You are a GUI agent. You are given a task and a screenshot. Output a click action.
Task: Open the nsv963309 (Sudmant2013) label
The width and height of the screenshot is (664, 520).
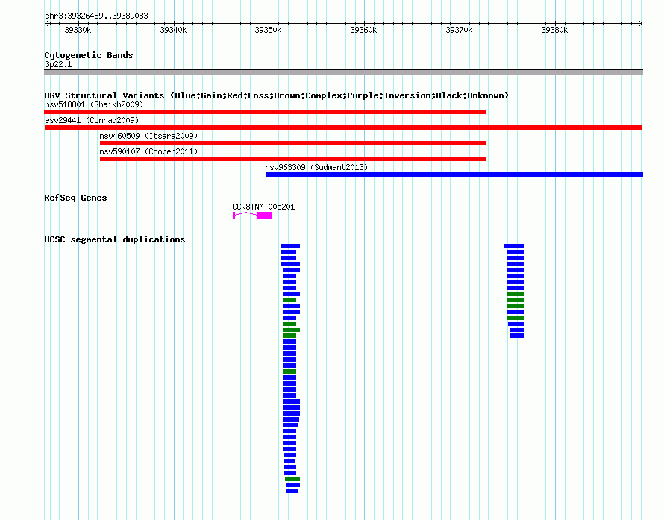[316, 167]
